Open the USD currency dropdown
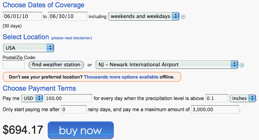The width and height of the screenshot is (259, 140). [x=32, y=98]
